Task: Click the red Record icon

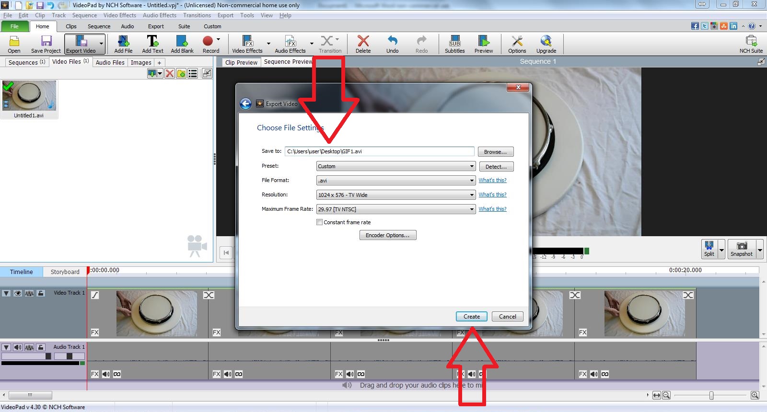Action: [208, 41]
